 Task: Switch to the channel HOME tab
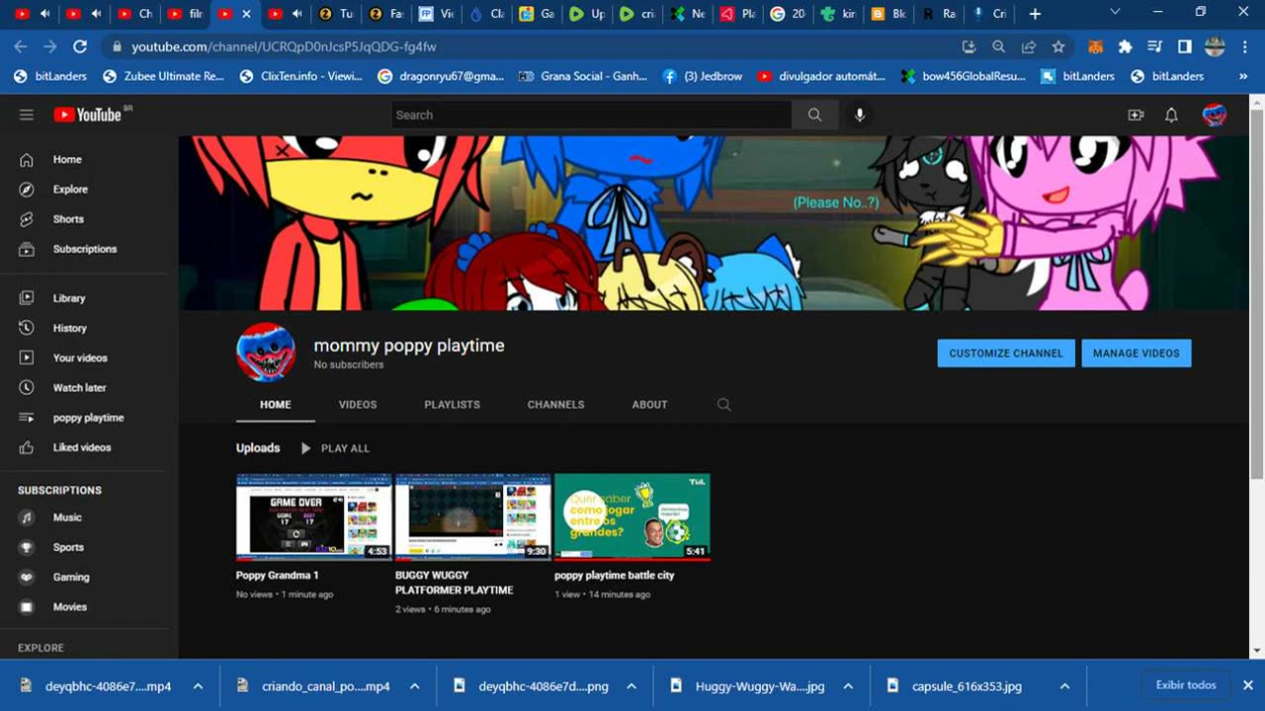[x=276, y=405]
